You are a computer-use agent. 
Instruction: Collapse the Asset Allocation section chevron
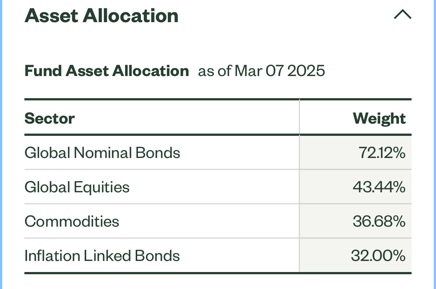403,14
